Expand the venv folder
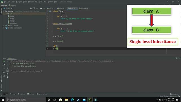The height and width of the screenshot is (102, 181). click(x=6, y=14)
